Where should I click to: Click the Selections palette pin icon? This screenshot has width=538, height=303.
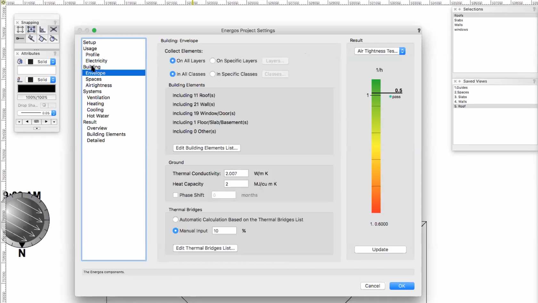534,9
